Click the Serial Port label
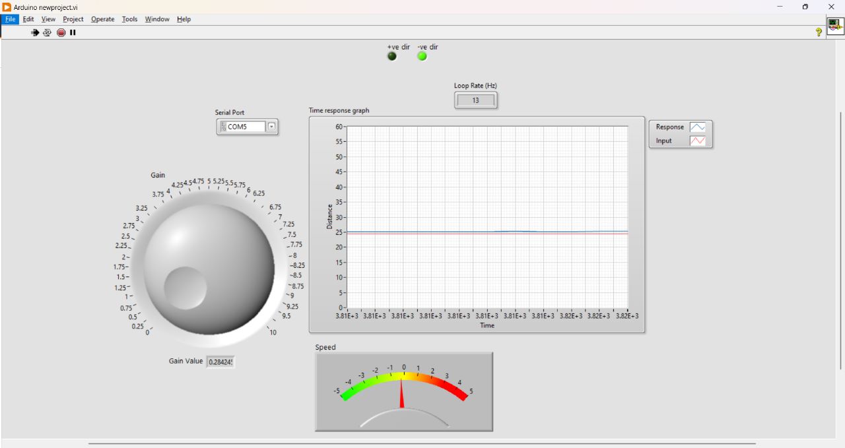Image resolution: width=845 pixels, height=448 pixels. coord(230,113)
